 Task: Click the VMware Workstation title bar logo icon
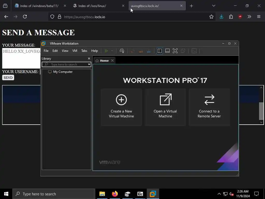pyautogui.click(x=43, y=44)
